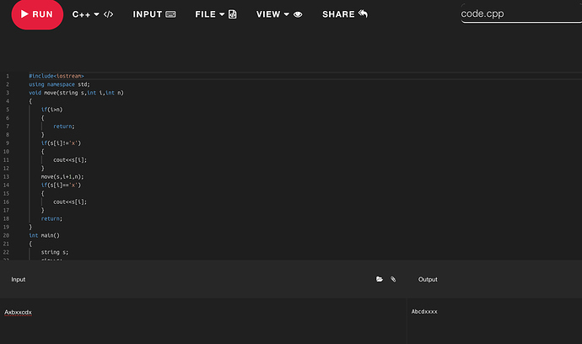Click line 1 #include<iostream> in editor

[57, 76]
